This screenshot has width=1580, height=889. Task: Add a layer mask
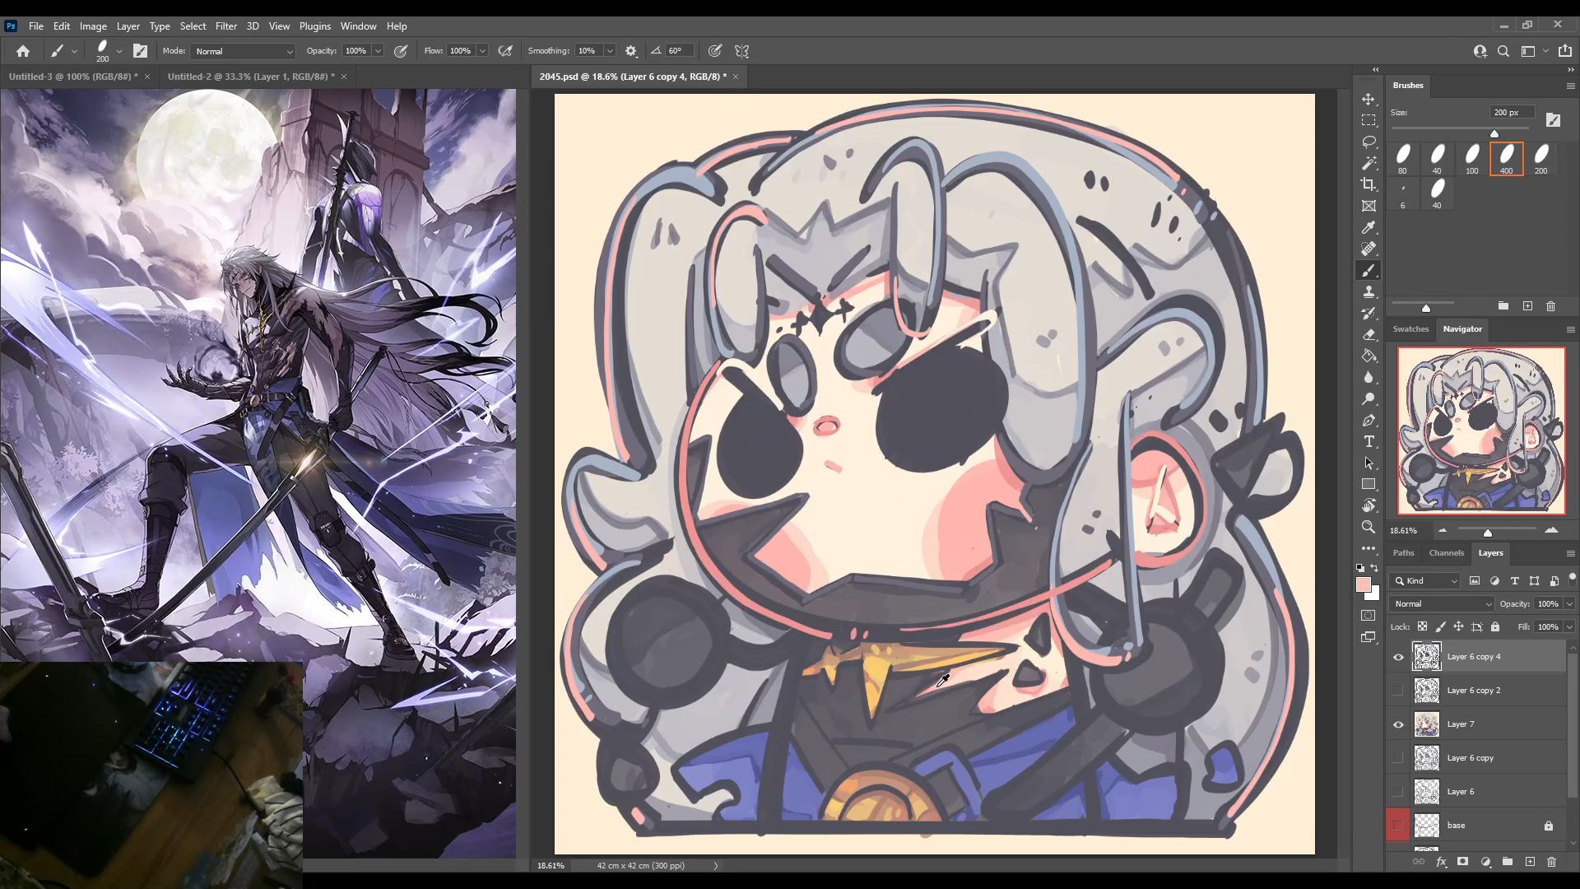pos(1463,862)
